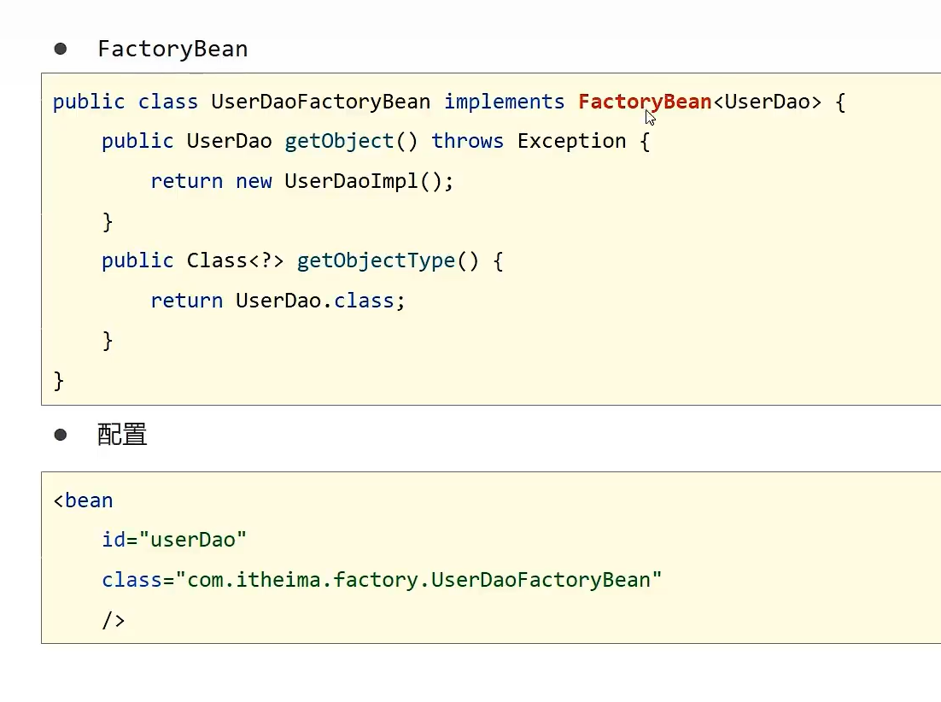Viewport: 941px width, 702px height.
Task: Click the /> closing tag of bean
Action: tap(114, 620)
